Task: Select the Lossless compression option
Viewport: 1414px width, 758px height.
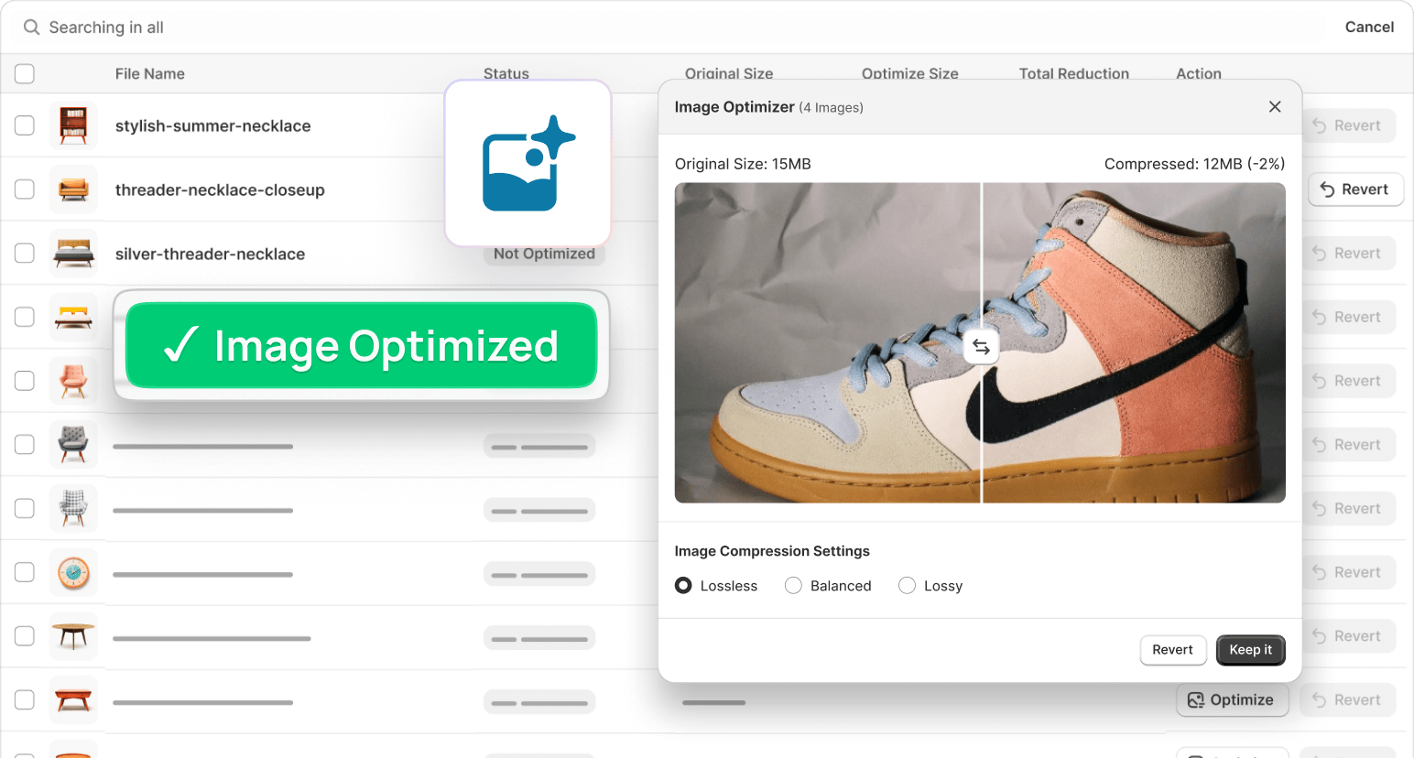Action: click(x=683, y=586)
